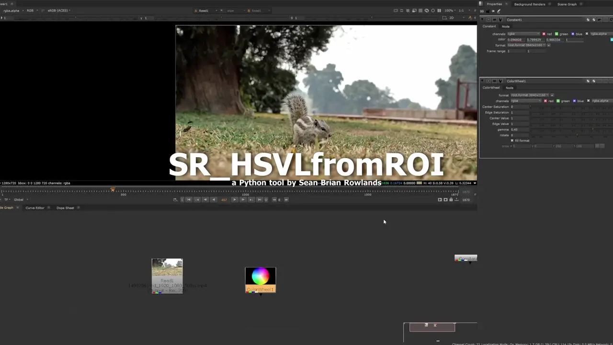Click the play forward button
Viewport: 613px width, 345px height.
pyautogui.click(x=234, y=200)
